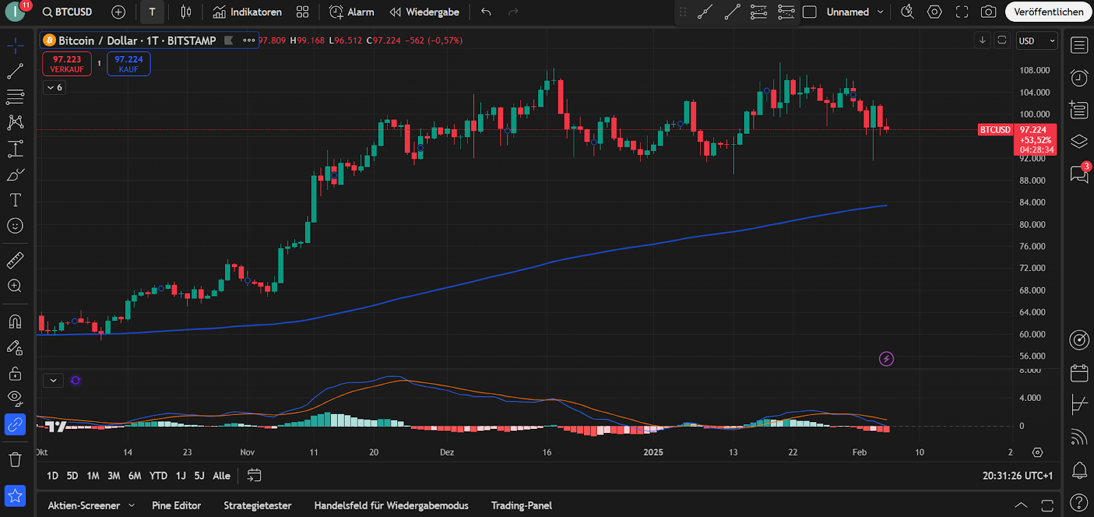Screen dimensions: 1094x517
Task: Select the layout rectangle icon beside Unnamed
Action: point(810,12)
